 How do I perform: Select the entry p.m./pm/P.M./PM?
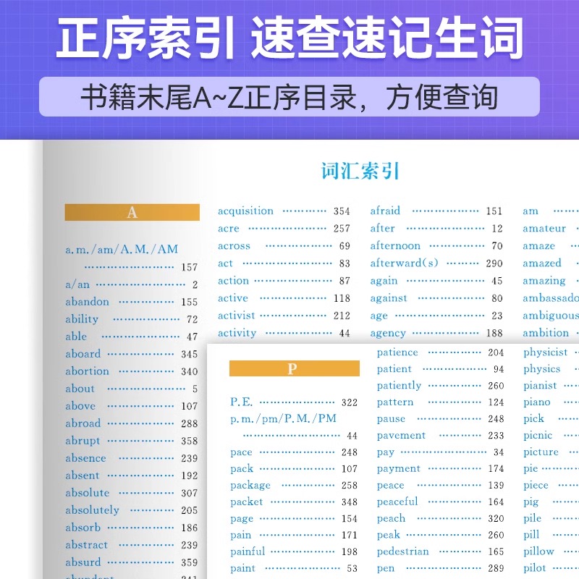283,419
